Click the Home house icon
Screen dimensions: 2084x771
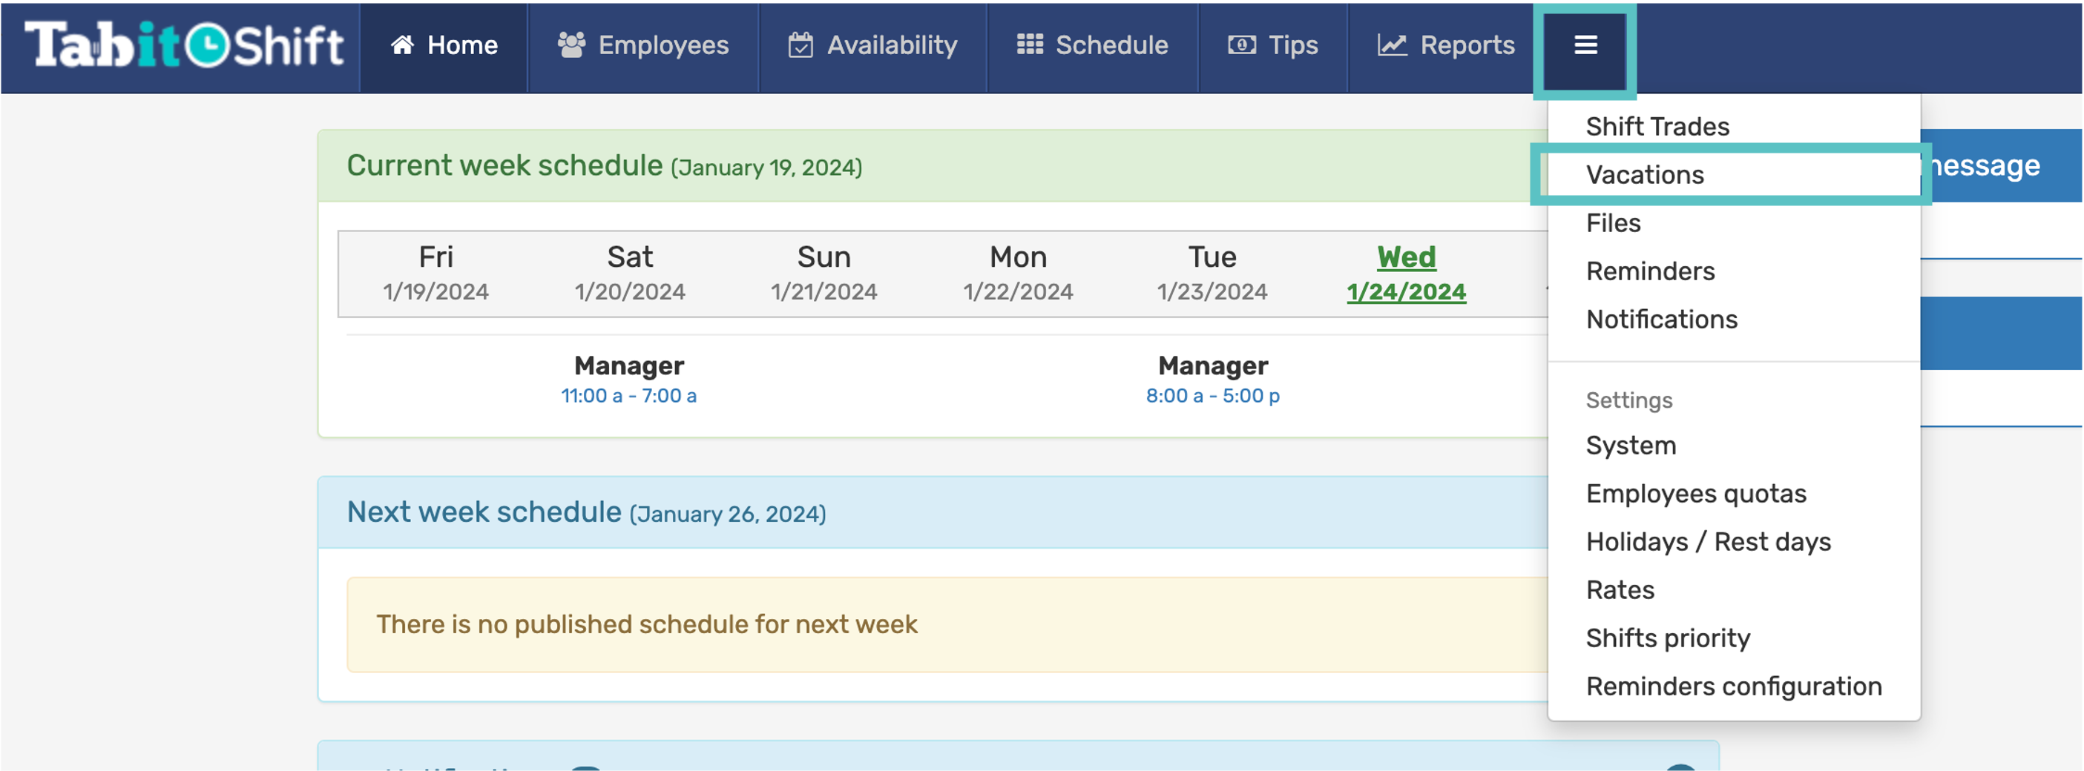[402, 45]
